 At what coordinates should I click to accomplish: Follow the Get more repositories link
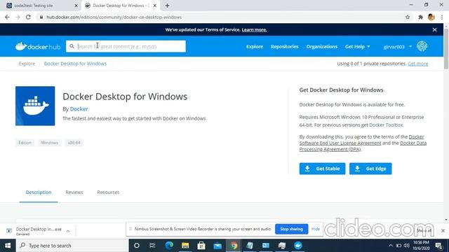(x=418, y=64)
